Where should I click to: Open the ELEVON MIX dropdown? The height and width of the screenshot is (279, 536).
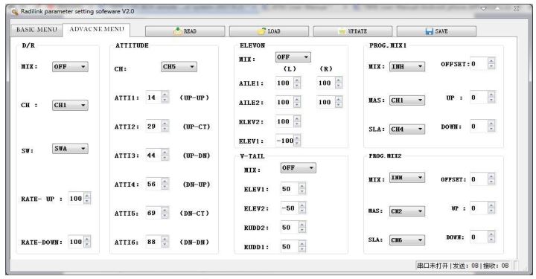click(x=293, y=57)
